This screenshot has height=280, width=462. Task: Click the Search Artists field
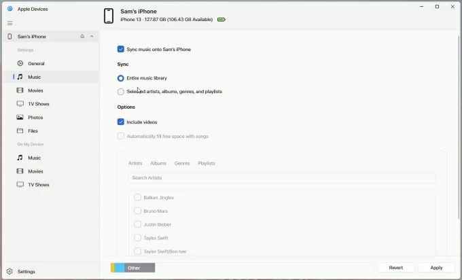pyautogui.click(x=281, y=178)
